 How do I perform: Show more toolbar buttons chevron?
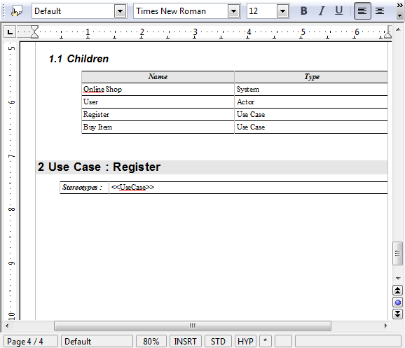tap(399, 6)
